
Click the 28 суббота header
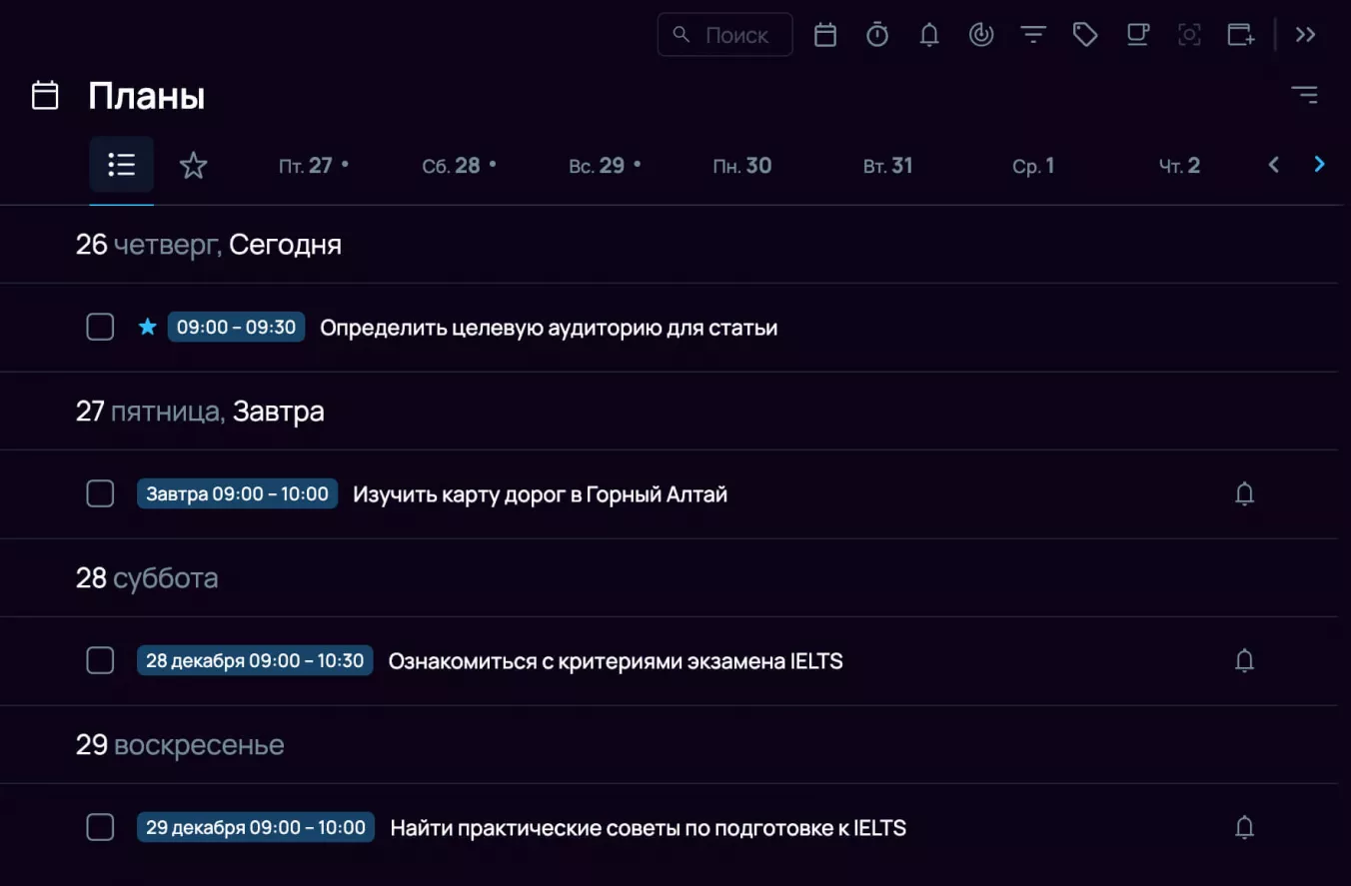coord(147,578)
